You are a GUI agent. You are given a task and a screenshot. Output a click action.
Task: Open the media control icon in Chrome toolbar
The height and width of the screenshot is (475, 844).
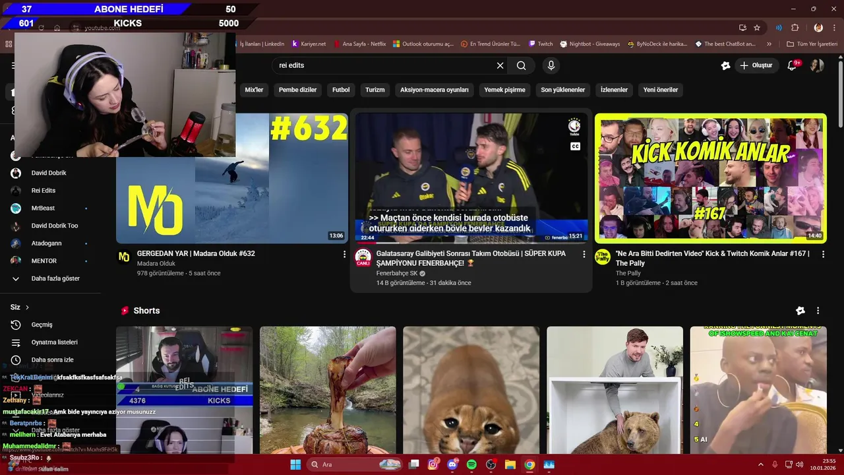pyautogui.click(x=779, y=28)
